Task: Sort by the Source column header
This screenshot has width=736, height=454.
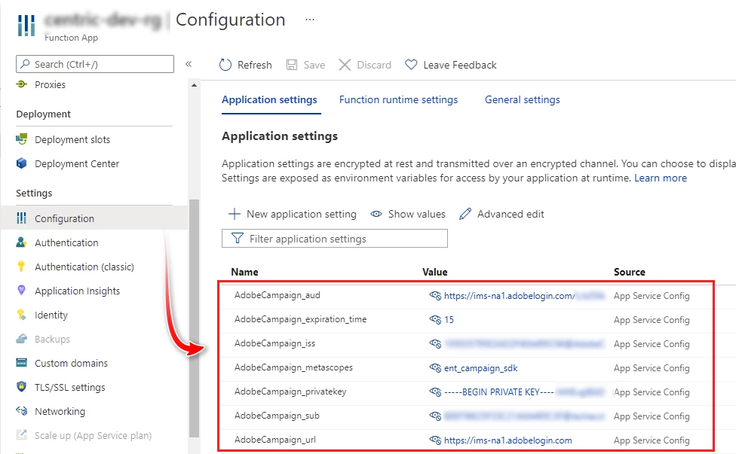Action: pyautogui.click(x=630, y=272)
